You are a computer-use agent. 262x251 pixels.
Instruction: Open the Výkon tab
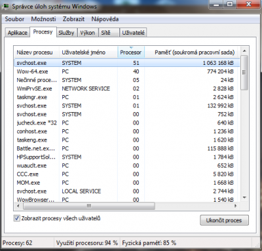[x=87, y=33]
